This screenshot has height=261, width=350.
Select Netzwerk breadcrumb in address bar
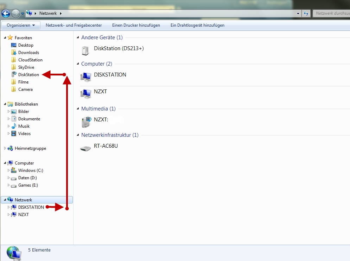48,13
